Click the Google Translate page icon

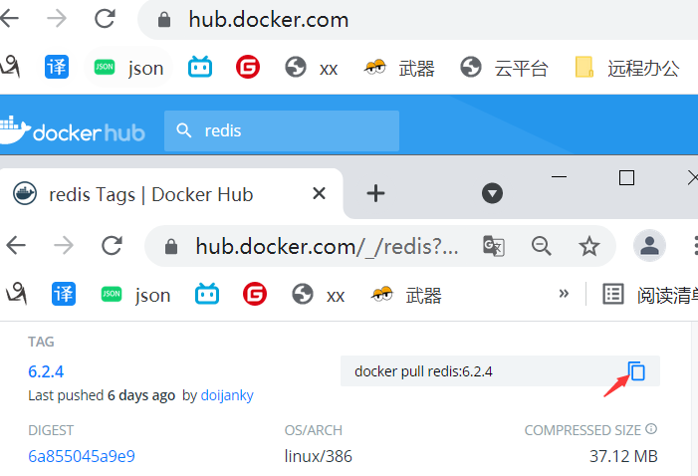[x=494, y=246]
